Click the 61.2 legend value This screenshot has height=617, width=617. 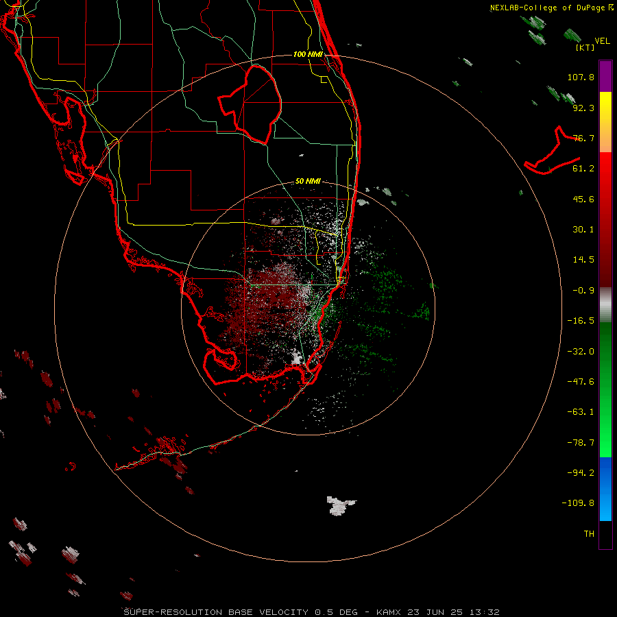coord(583,169)
